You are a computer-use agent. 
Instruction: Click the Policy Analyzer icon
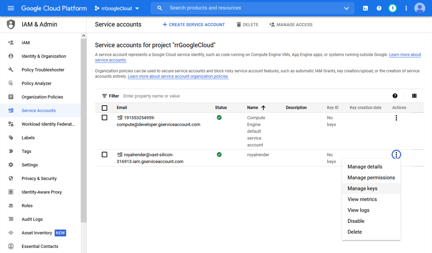[11, 83]
